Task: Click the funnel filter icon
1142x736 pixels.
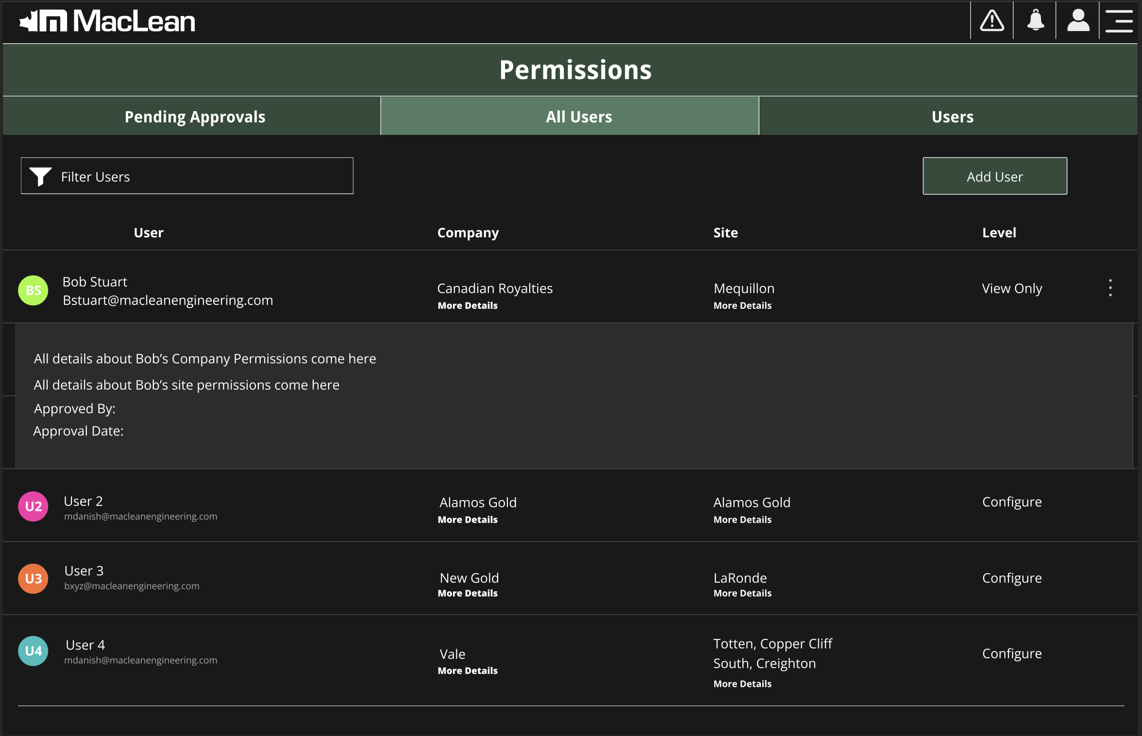Action: [40, 176]
